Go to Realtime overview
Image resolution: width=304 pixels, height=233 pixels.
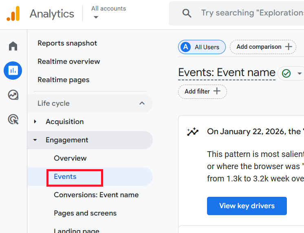(68, 61)
